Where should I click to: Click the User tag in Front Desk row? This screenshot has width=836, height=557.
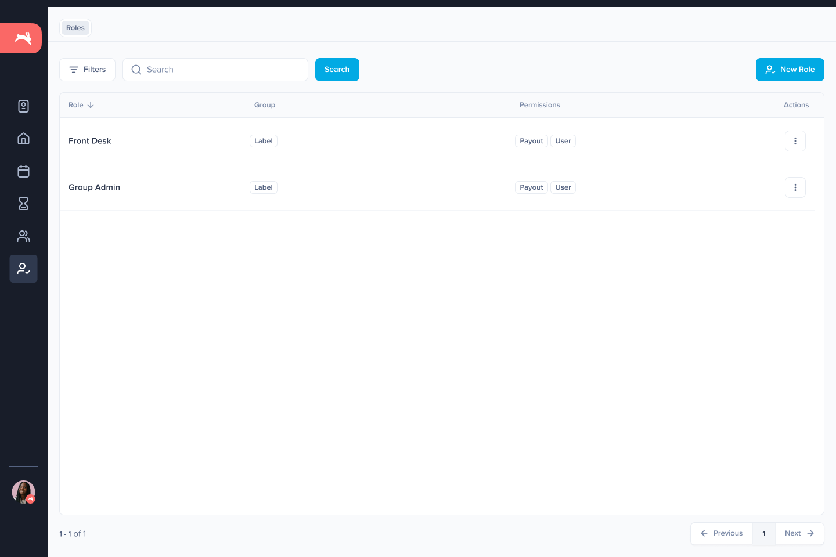pyautogui.click(x=563, y=141)
